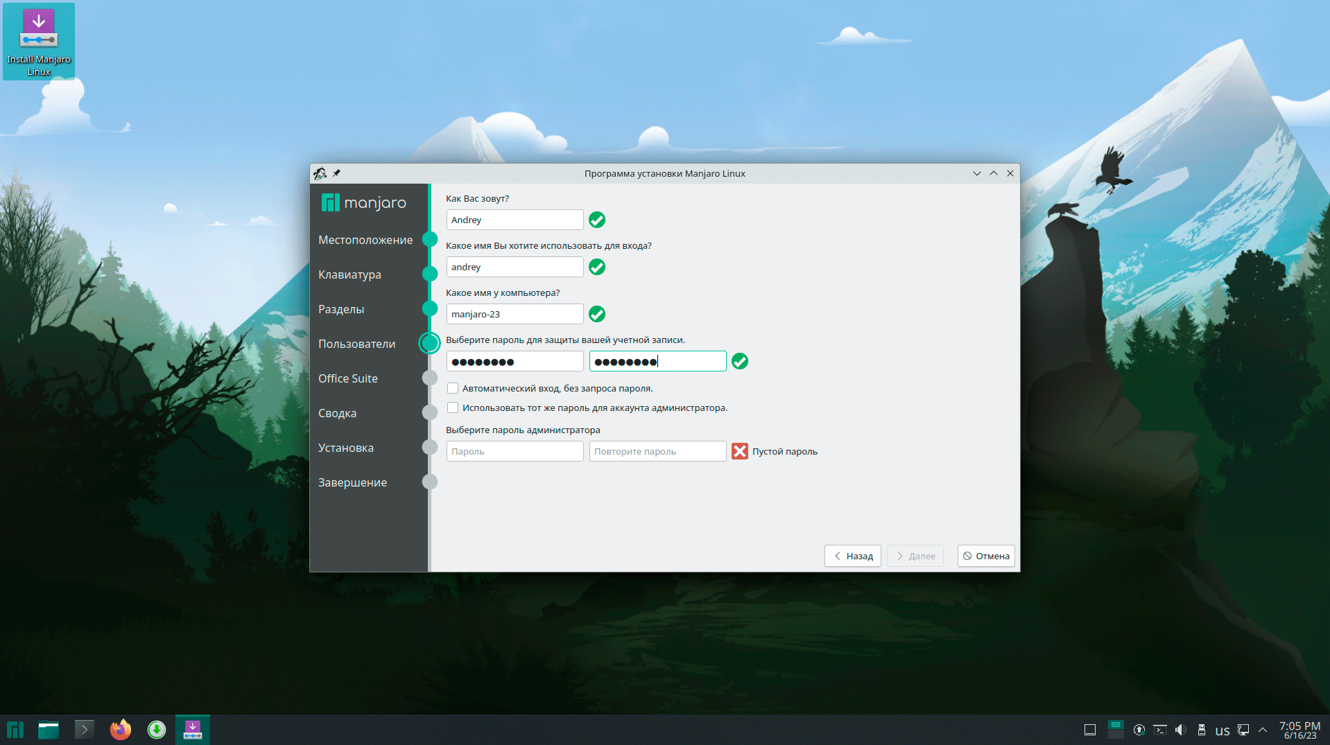Cancel installation with 'Отмена' button
The width and height of the screenshot is (1330, 745).
point(986,556)
